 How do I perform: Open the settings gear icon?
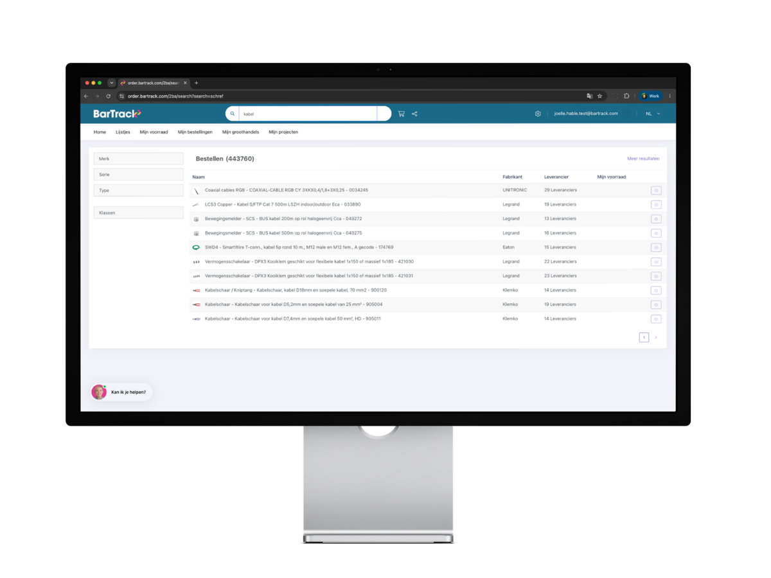(538, 114)
